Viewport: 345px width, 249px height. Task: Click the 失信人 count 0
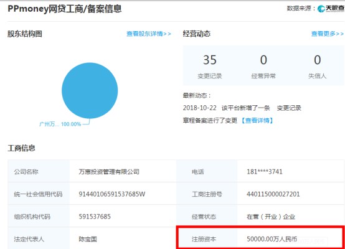point(317,60)
